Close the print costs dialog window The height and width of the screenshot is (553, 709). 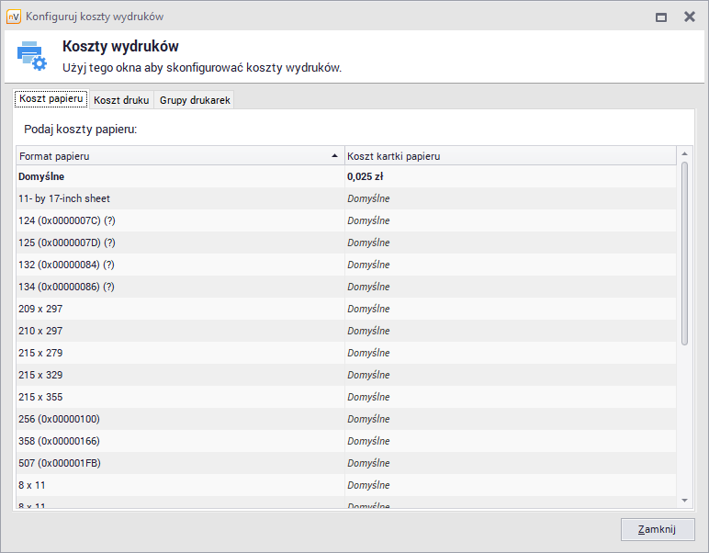[x=689, y=17]
